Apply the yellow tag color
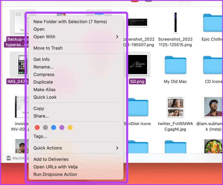The height and width of the screenshot is (185, 223). click(70, 127)
